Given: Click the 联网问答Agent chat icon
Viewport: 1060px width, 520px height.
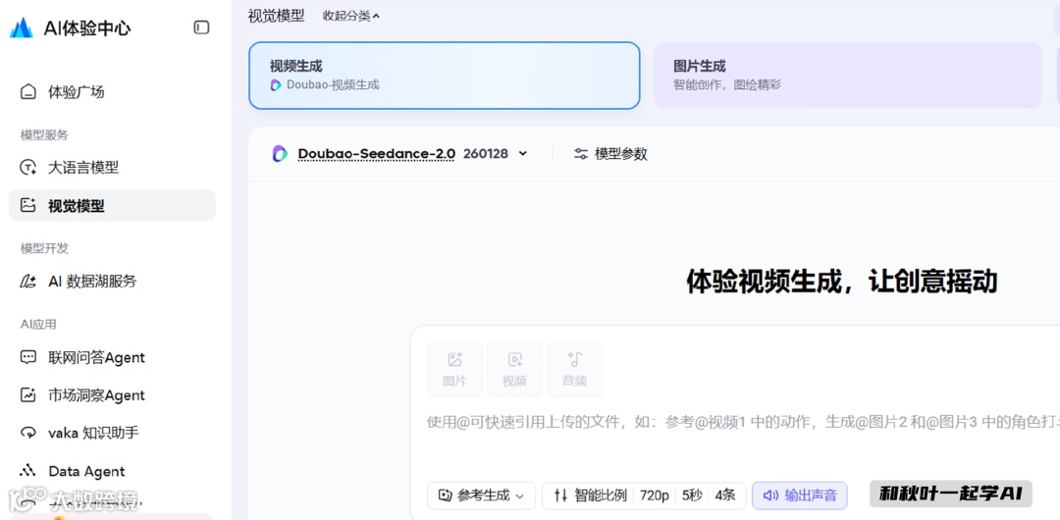Looking at the screenshot, I should 27,357.
